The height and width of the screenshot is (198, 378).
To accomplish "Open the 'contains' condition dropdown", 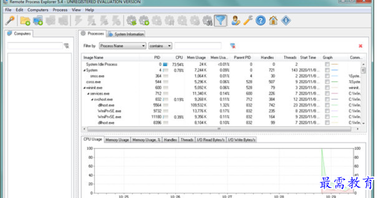I will (160, 46).
